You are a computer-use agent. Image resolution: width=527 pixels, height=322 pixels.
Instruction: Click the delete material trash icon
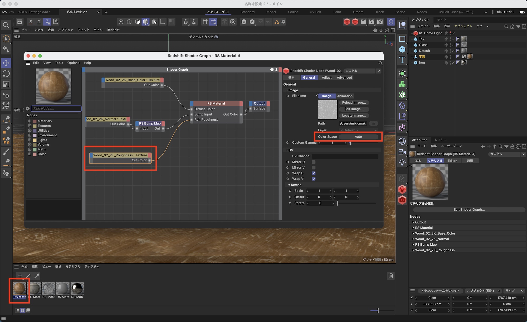391,276
